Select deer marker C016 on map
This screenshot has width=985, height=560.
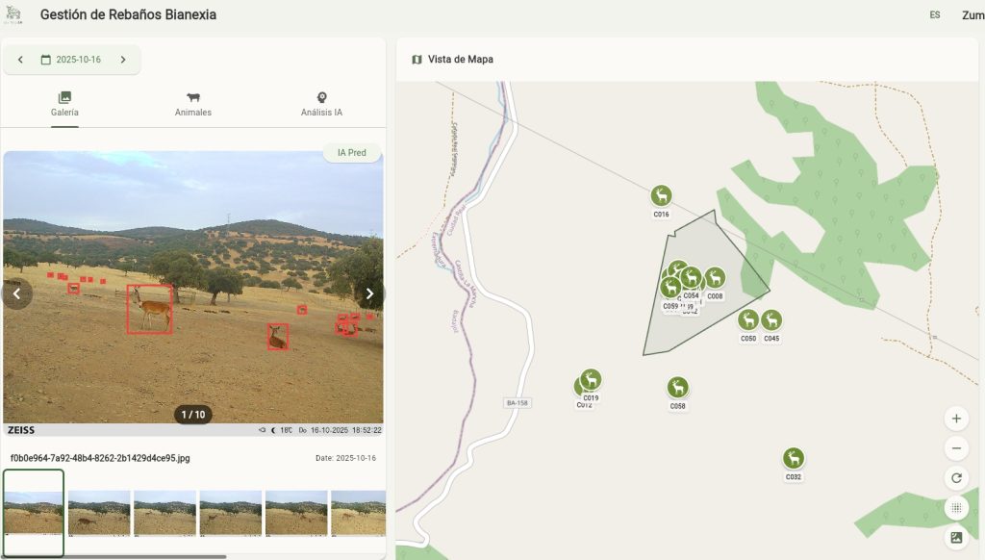(x=661, y=196)
